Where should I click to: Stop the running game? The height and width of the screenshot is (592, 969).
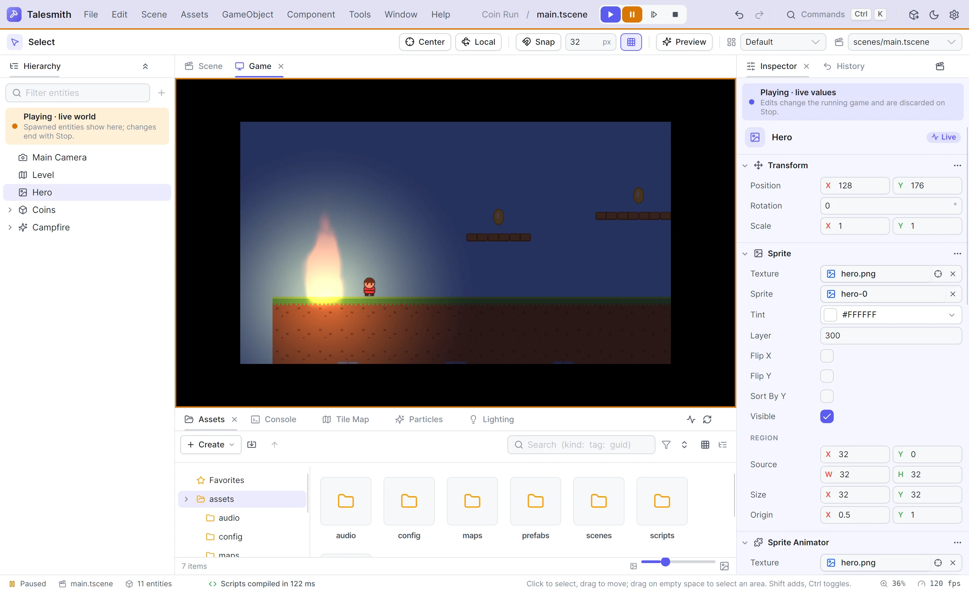(x=675, y=14)
